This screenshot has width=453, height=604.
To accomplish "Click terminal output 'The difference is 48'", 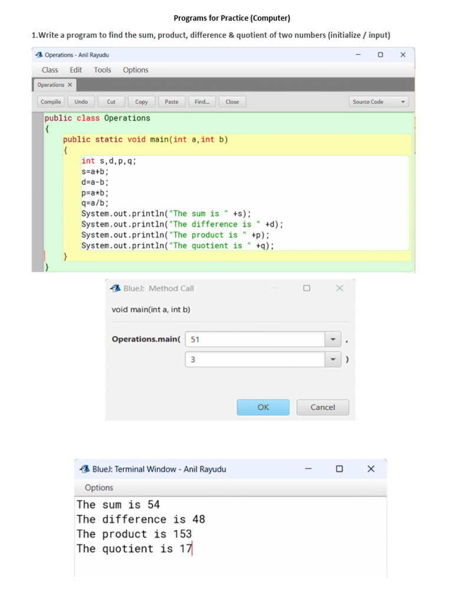I will [141, 519].
